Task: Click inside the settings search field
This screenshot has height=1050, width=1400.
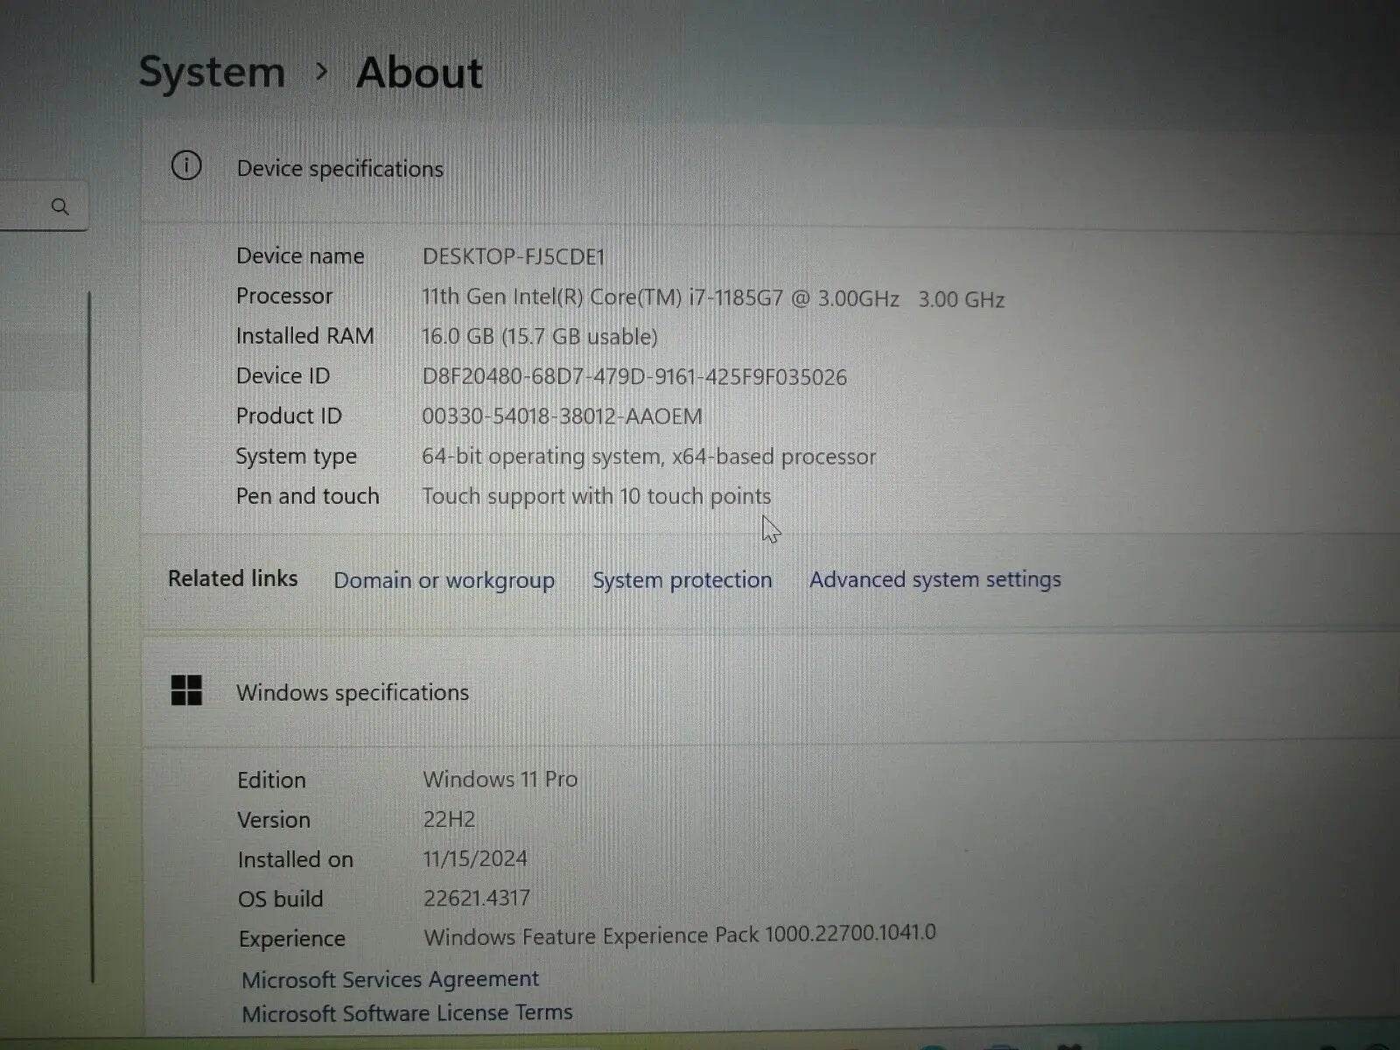Action: (26, 206)
